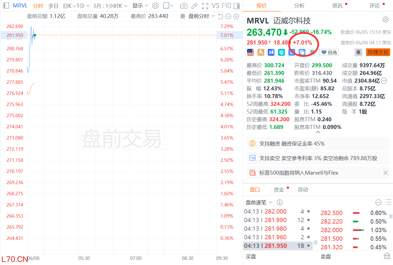
Task: Open F10 company profile
Action: coord(226,6)
